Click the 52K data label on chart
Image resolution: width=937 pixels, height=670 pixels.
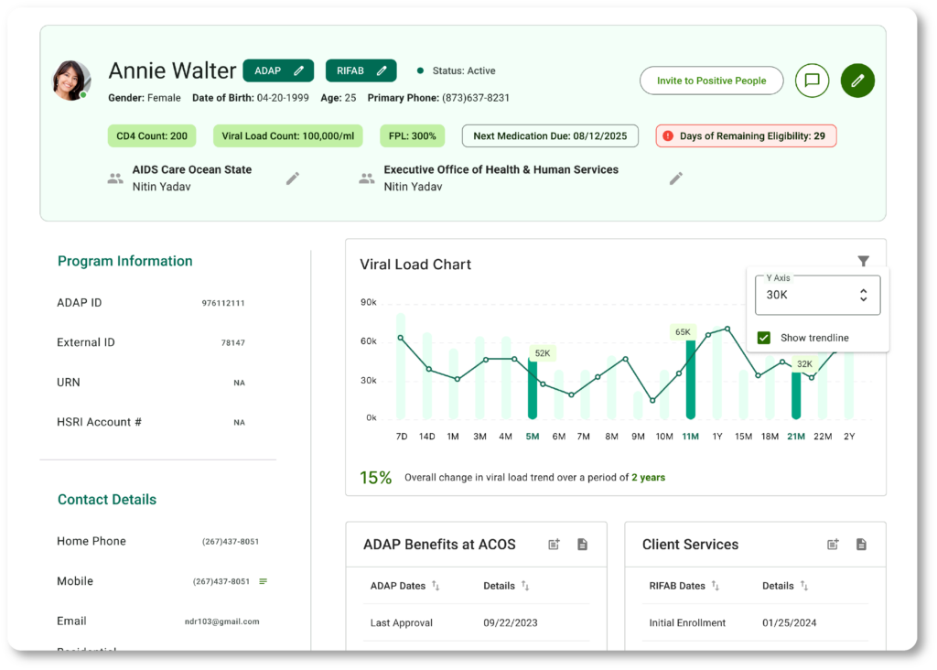point(543,353)
